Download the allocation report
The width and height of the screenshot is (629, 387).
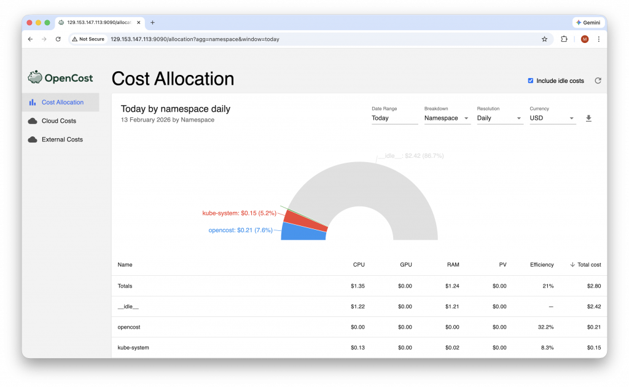[588, 119]
